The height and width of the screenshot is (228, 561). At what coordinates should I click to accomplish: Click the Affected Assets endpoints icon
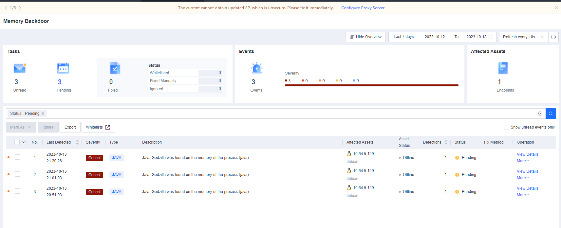(x=503, y=68)
